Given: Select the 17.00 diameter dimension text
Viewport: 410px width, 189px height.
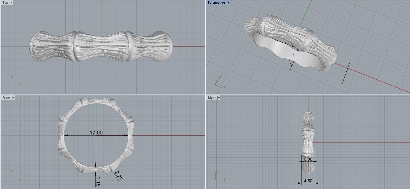Looking at the screenshot, I should [x=96, y=133].
